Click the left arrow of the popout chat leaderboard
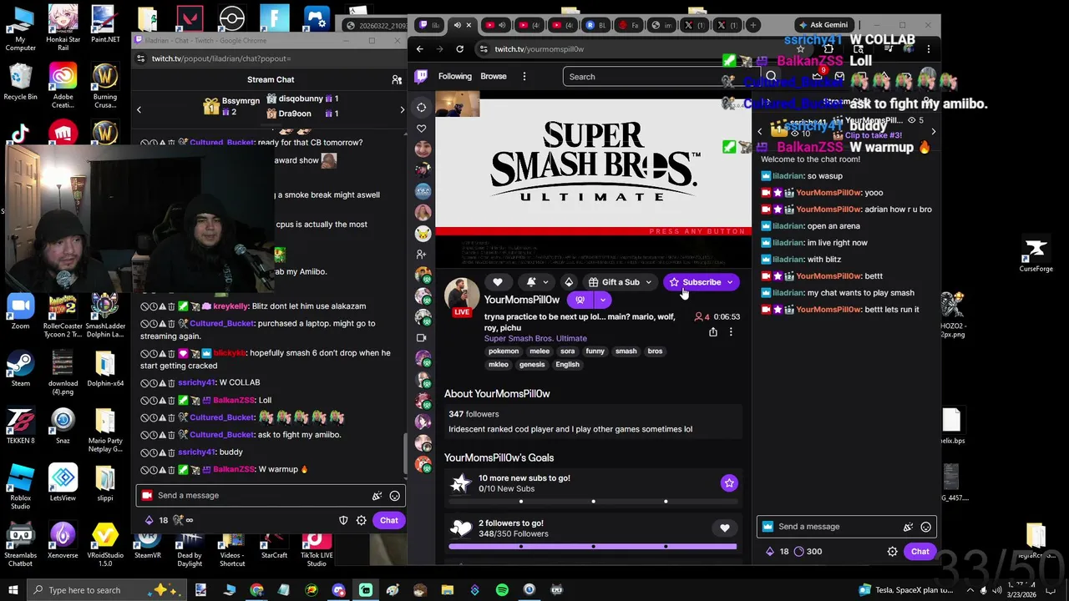The image size is (1069, 601). coord(139,109)
